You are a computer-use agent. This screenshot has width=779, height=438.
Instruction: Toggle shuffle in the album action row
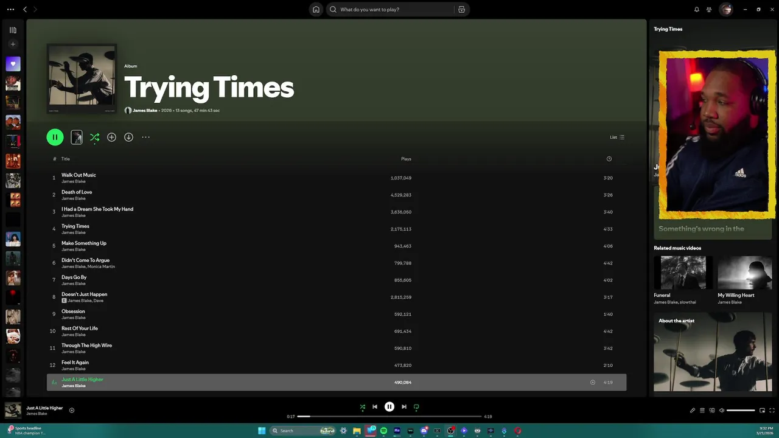tap(94, 137)
